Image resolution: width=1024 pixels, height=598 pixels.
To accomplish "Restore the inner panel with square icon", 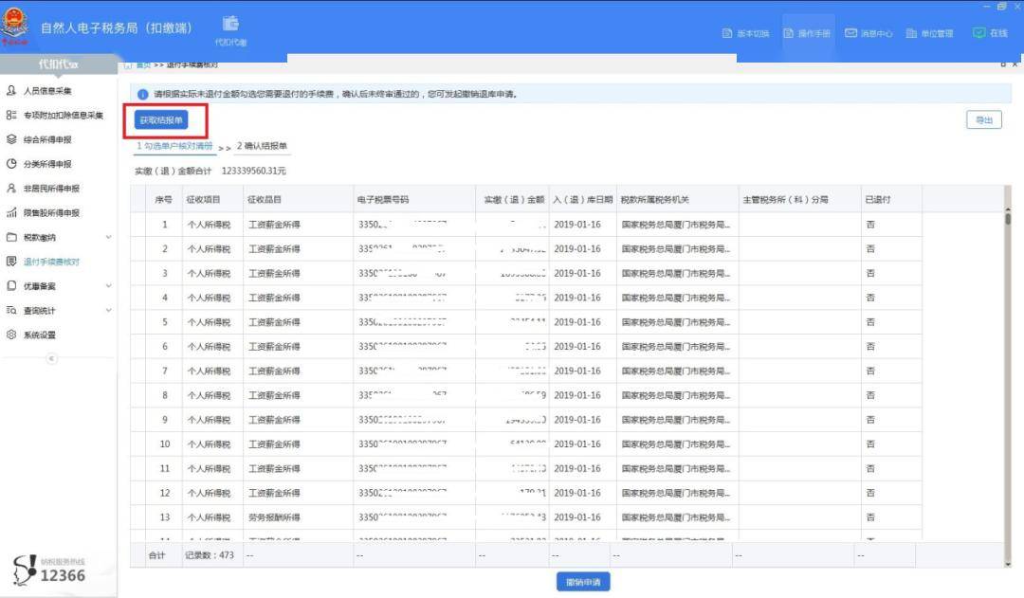I will pos(1003,64).
